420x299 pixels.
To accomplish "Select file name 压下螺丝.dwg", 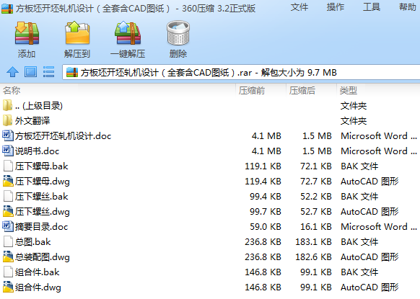I will (x=43, y=212).
